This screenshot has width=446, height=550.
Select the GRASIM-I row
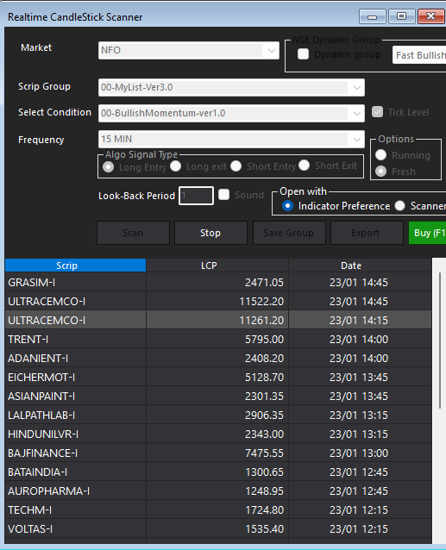tap(218, 283)
